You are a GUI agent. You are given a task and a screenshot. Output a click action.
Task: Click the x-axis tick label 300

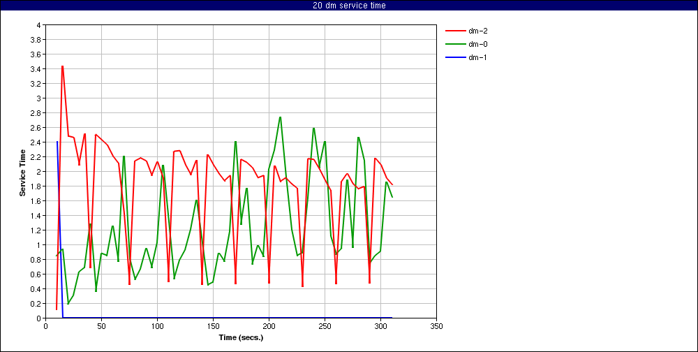[x=380, y=325]
